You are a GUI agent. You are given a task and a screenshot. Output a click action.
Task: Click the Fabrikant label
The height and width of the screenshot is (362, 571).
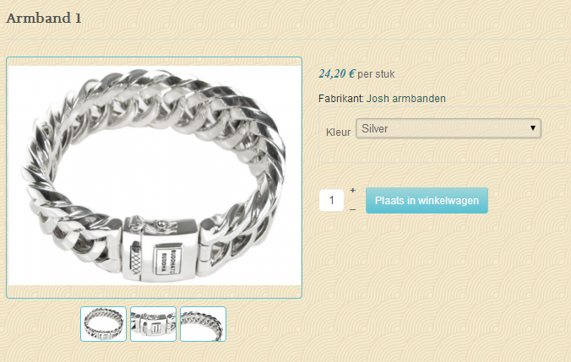[341, 99]
